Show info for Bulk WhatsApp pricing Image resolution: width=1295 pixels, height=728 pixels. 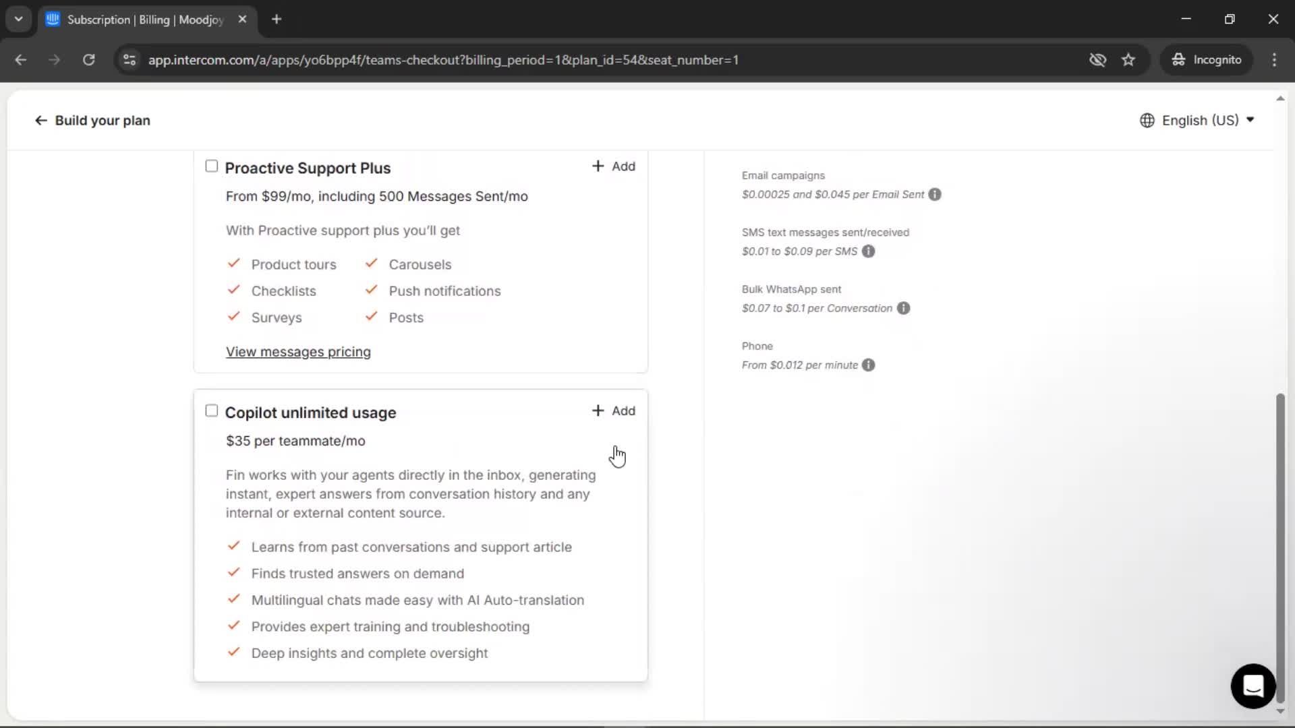click(x=904, y=308)
